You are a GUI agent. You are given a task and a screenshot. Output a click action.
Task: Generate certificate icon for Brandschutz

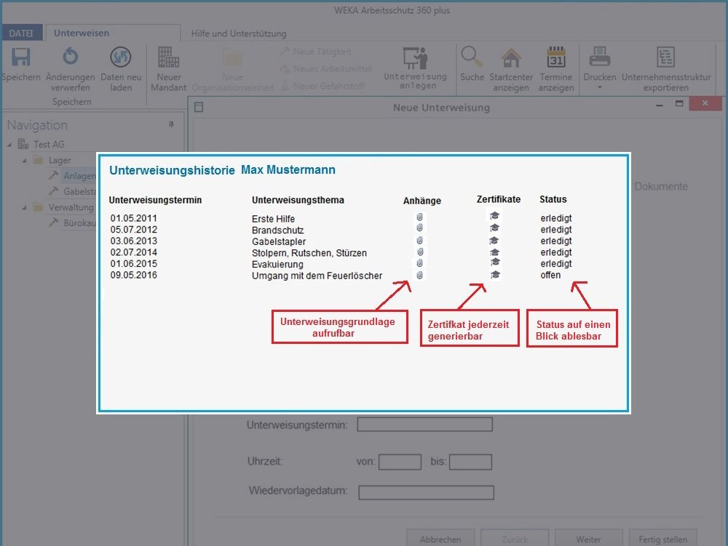[x=494, y=228]
